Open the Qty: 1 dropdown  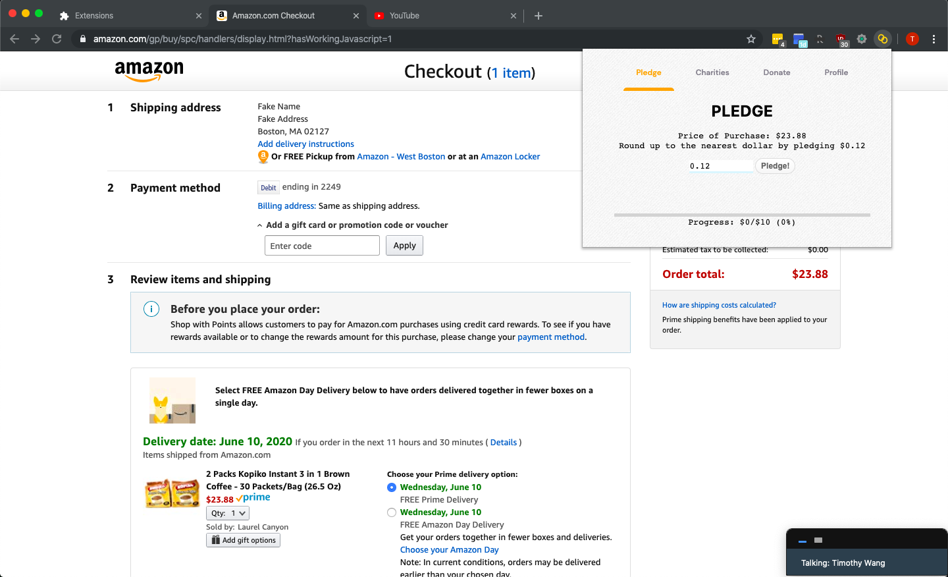click(228, 513)
